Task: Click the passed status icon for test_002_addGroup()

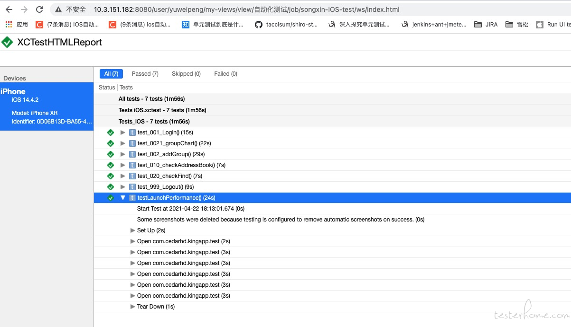Action: point(111,154)
